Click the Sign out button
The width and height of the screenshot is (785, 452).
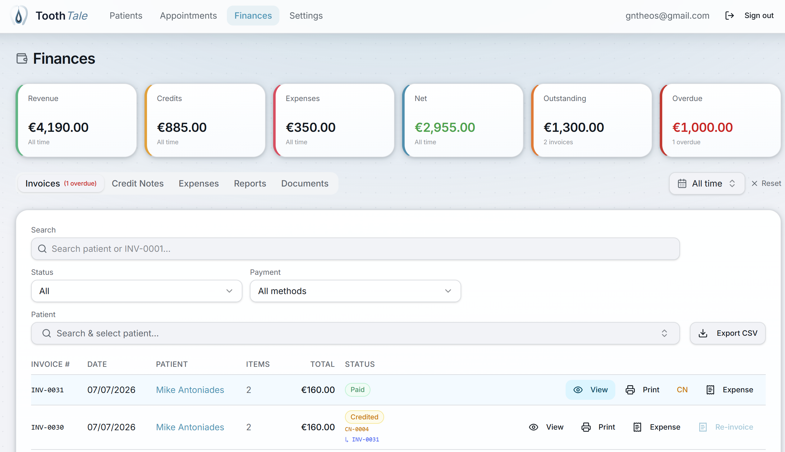[x=749, y=16]
